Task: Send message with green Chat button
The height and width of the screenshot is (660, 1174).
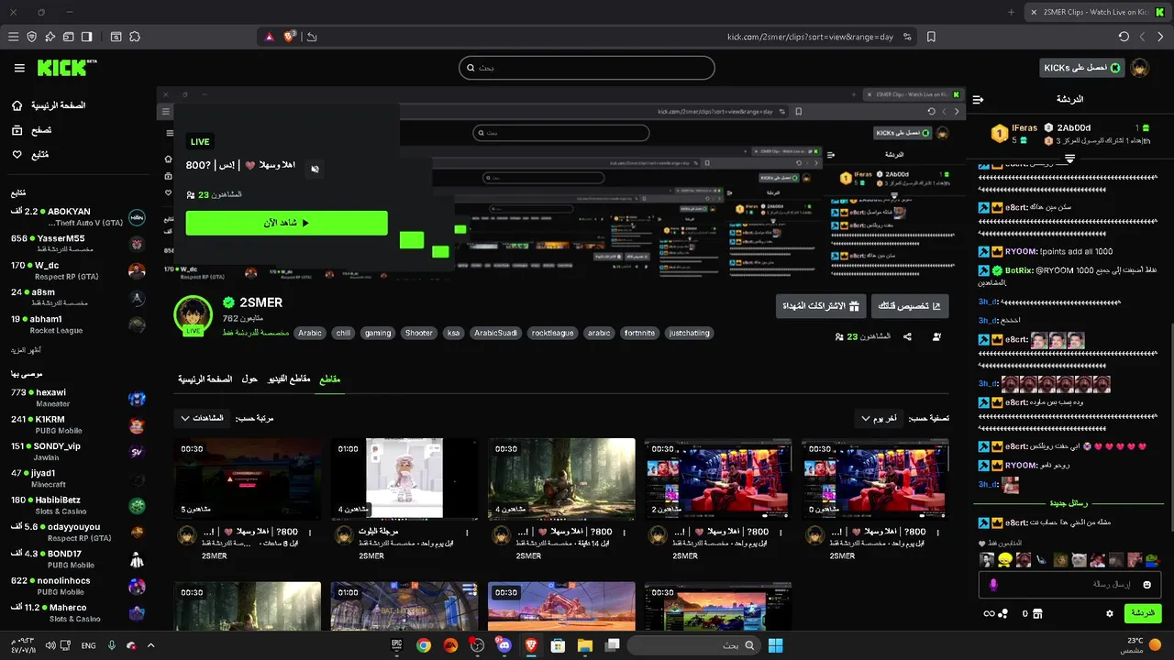Action: click(x=1143, y=613)
